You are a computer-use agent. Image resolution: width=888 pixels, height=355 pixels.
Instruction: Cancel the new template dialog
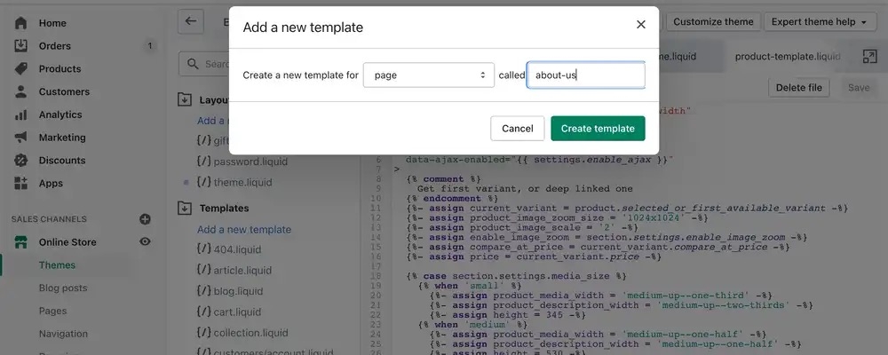517,129
